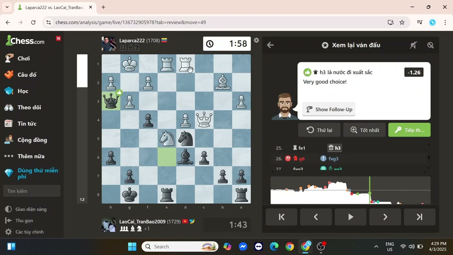Click the white queen on c4
Screen dimensions: 453x255
[204, 119]
